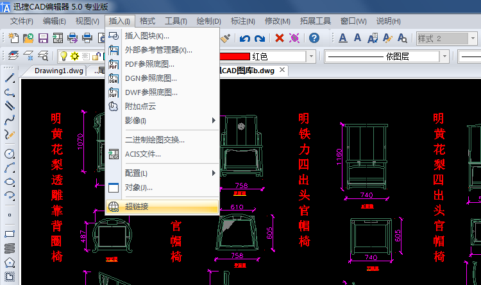This screenshot has width=481, height=285.
Task: Expand the 影像 submenu arrow
Action: click(x=214, y=121)
